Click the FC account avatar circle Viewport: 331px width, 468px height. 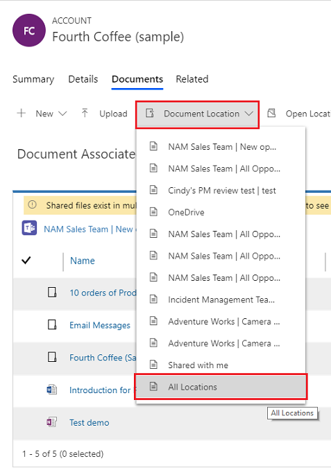pyautogui.click(x=29, y=30)
